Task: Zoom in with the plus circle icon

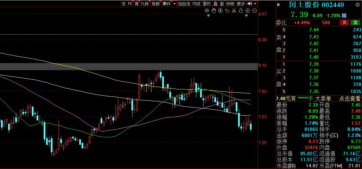Action: coord(248,10)
